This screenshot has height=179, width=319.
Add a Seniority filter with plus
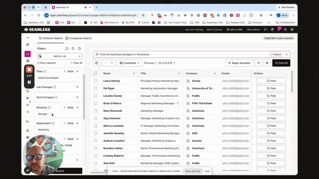click(77, 107)
